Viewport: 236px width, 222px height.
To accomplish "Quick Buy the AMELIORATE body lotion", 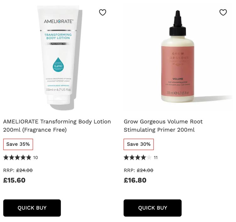I will click(32, 208).
